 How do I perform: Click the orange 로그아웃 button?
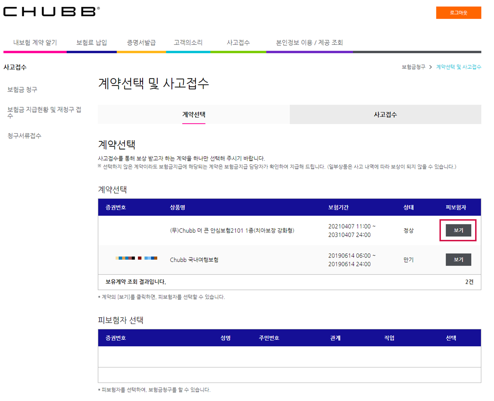[458, 12]
